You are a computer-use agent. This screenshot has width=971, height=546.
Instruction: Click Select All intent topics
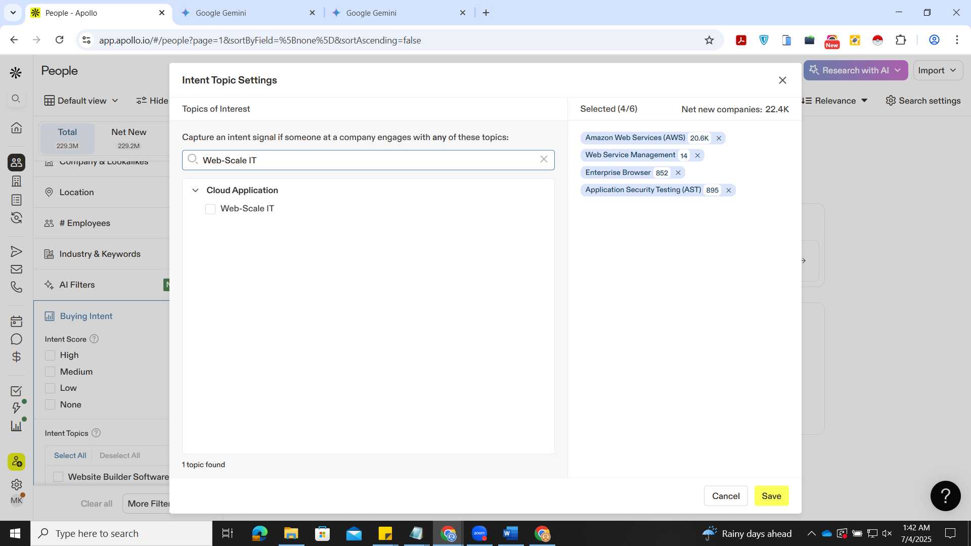70,456
